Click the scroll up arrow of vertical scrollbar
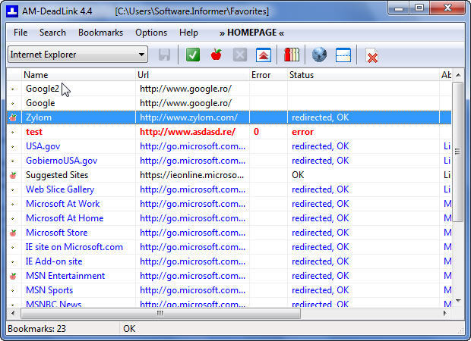 pos(458,75)
